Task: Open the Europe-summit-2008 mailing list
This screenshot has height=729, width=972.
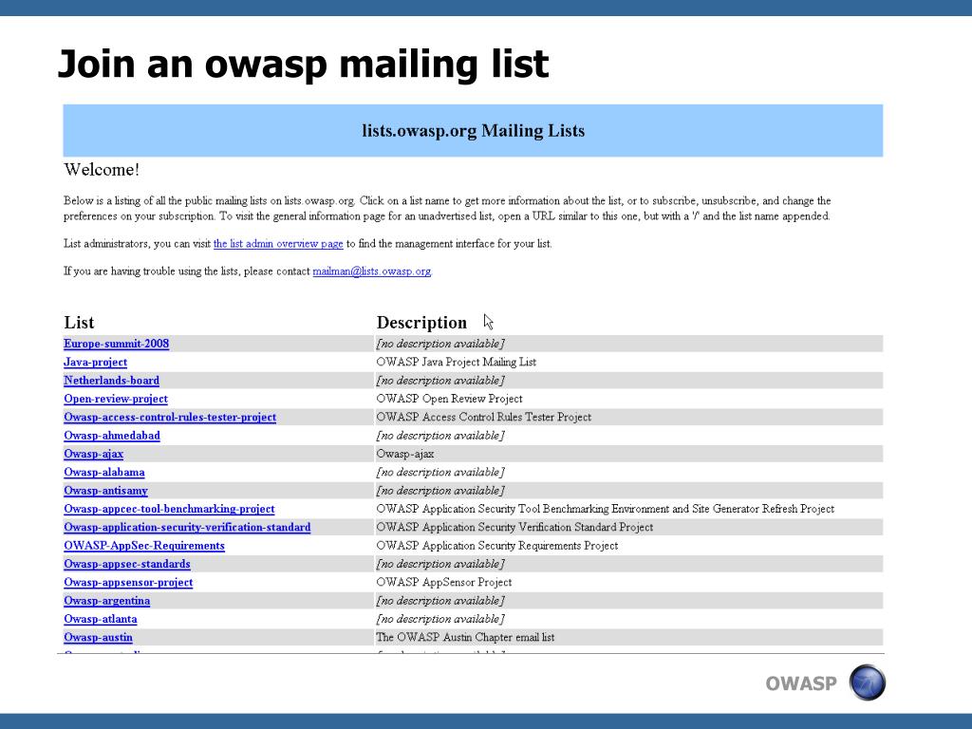Action: 116,344
